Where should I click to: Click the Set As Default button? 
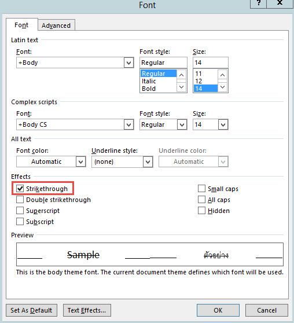click(31, 310)
